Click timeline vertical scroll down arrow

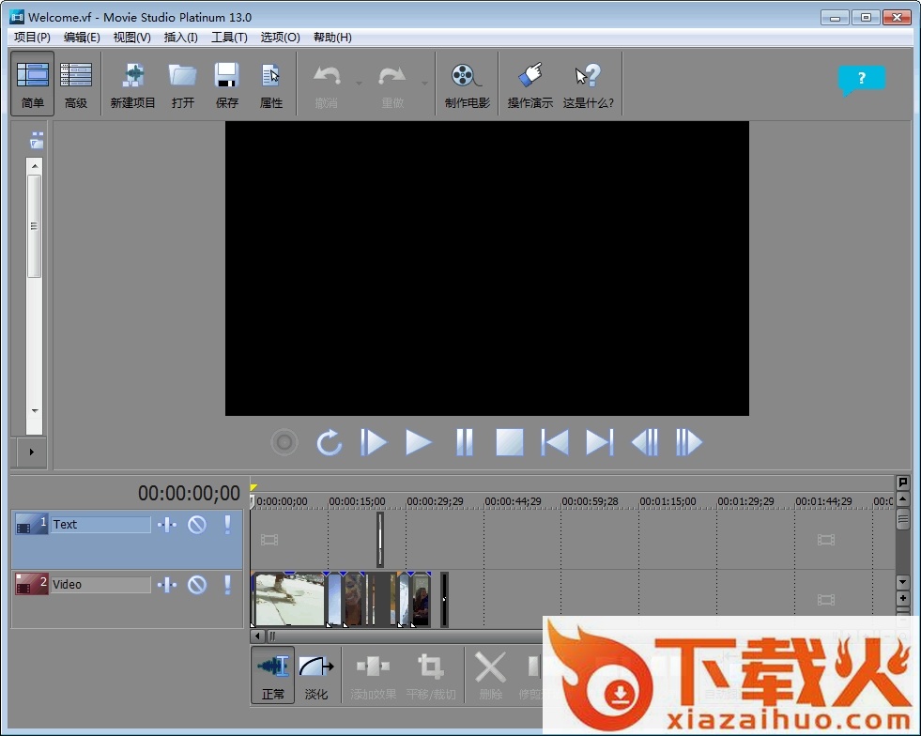(903, 581)
